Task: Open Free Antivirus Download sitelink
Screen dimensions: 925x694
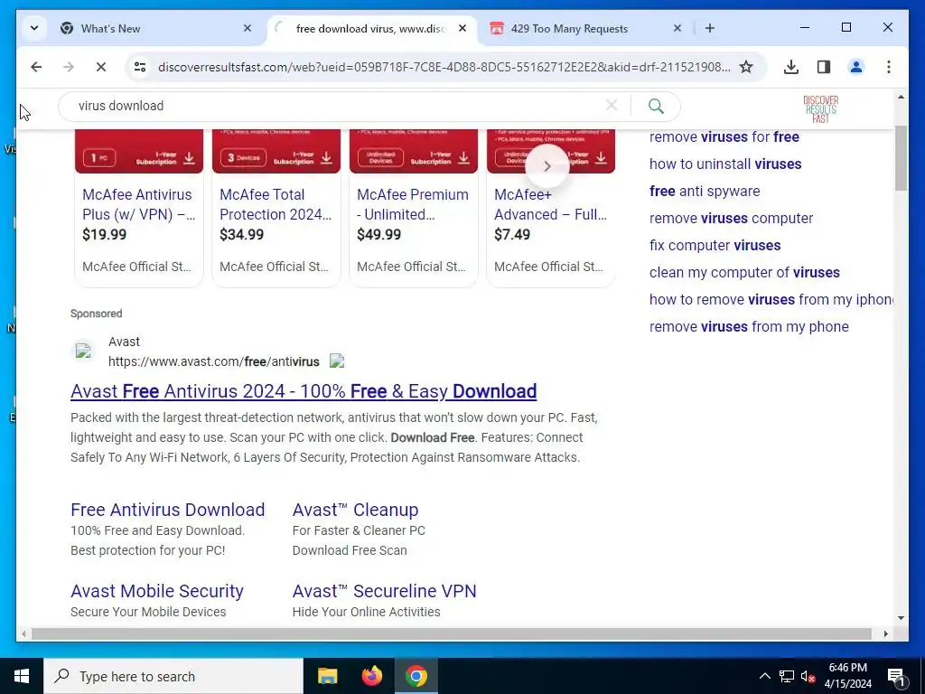Action: pyautogui.click(x=167, y=510)
